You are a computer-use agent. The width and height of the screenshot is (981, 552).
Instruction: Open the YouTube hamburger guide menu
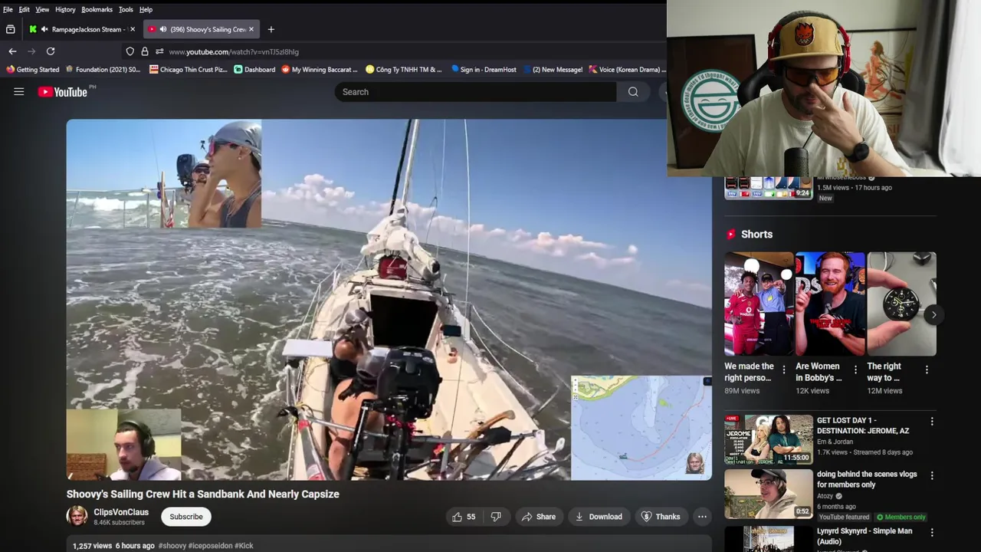pos(19,92)
